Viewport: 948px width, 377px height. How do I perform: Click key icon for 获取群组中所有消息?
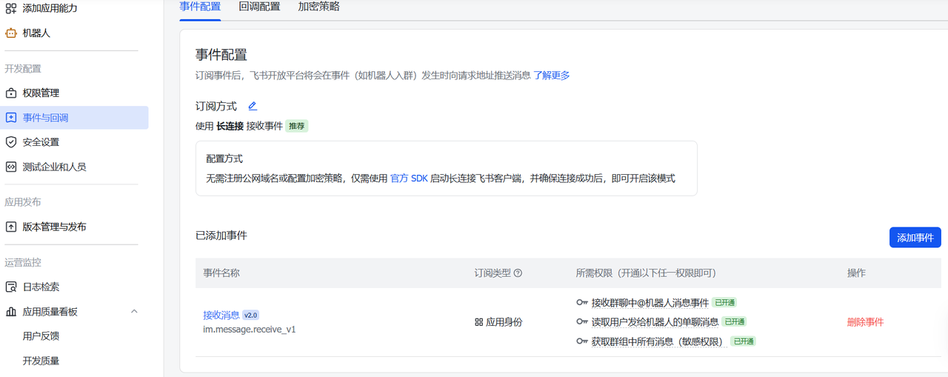coord(582,341)
